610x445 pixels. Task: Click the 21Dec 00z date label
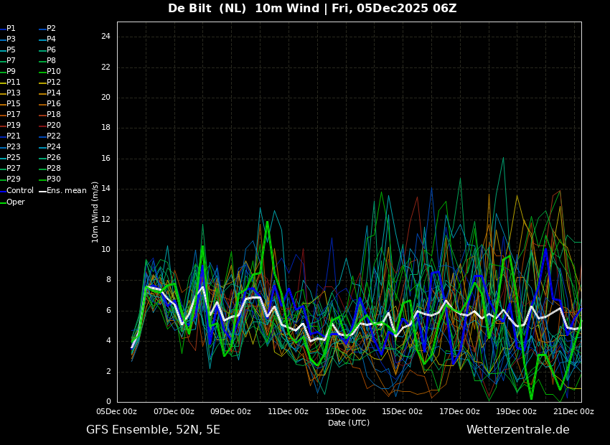573,411
